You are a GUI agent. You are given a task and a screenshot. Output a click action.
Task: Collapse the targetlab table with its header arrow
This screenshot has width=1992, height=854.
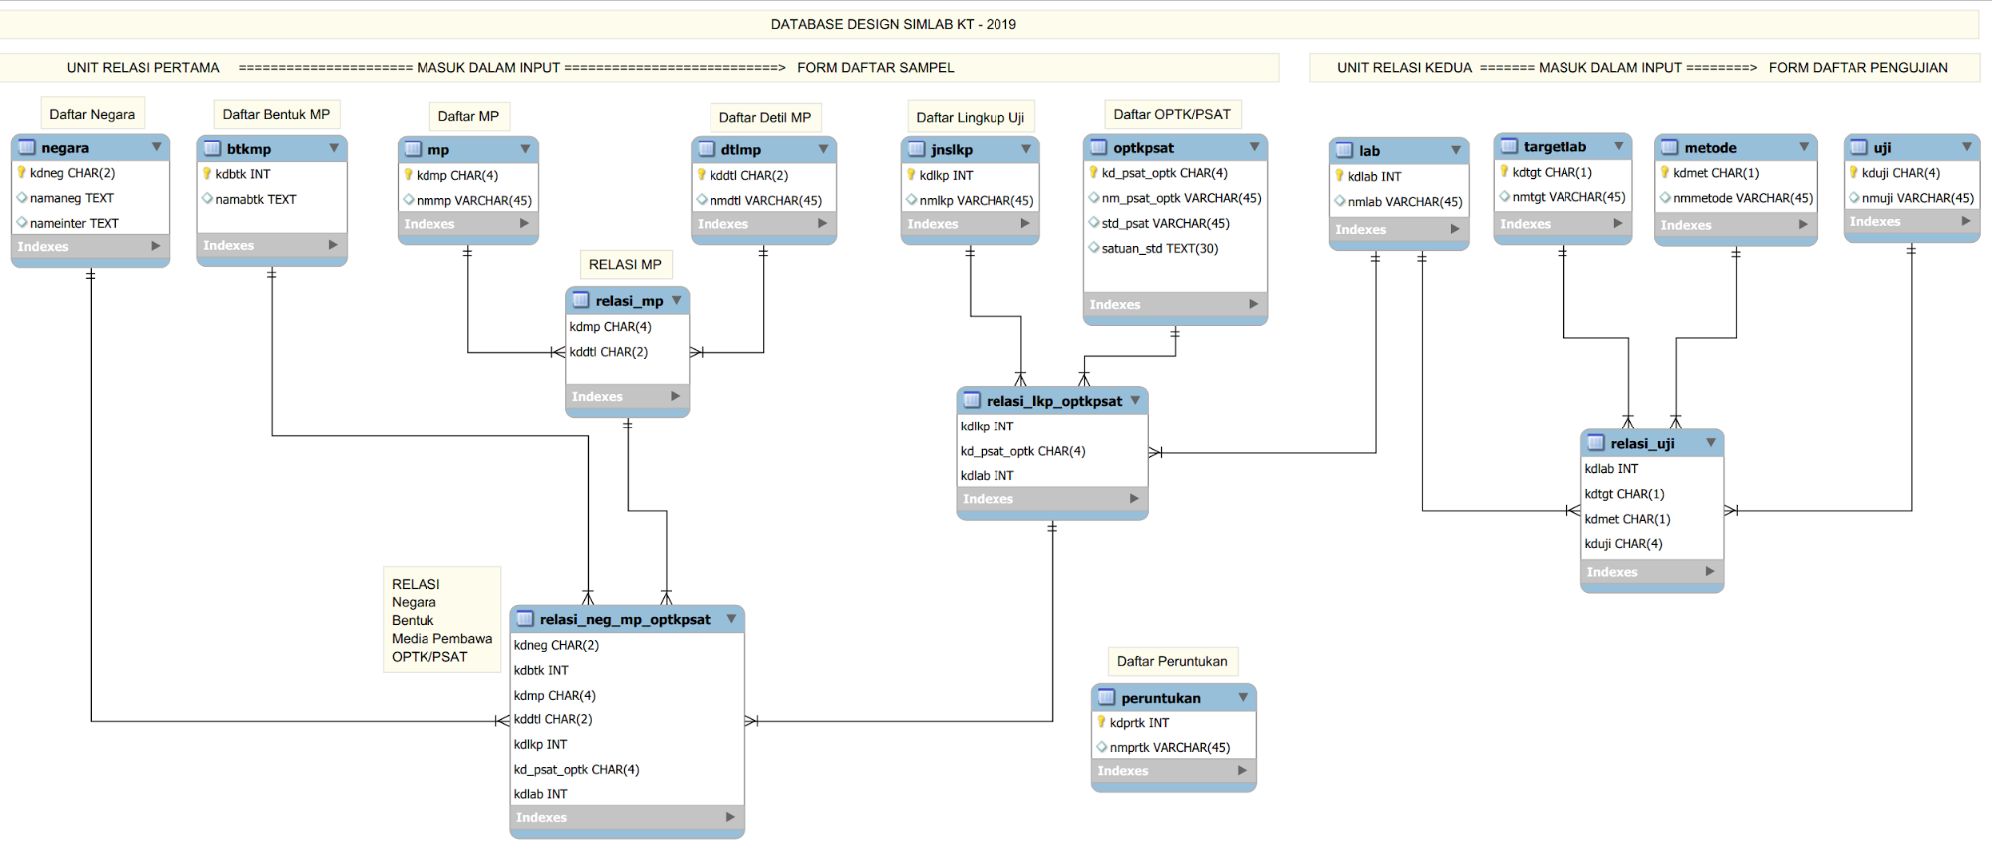(1618, 146)
